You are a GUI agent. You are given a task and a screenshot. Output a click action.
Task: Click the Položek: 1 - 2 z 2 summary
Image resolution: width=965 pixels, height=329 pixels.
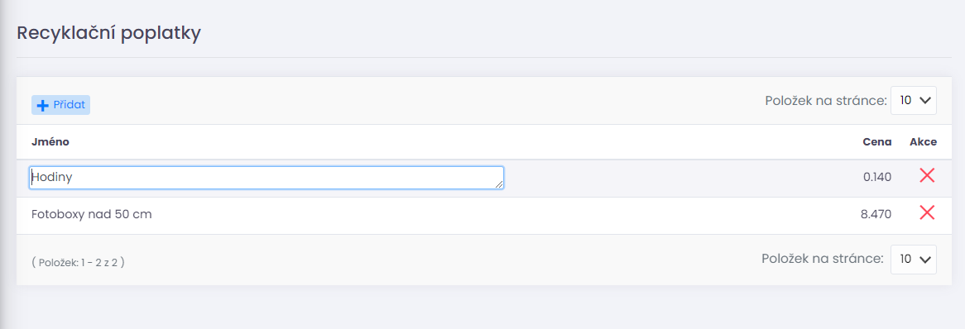pyautogui.click(x=78, y=263)
